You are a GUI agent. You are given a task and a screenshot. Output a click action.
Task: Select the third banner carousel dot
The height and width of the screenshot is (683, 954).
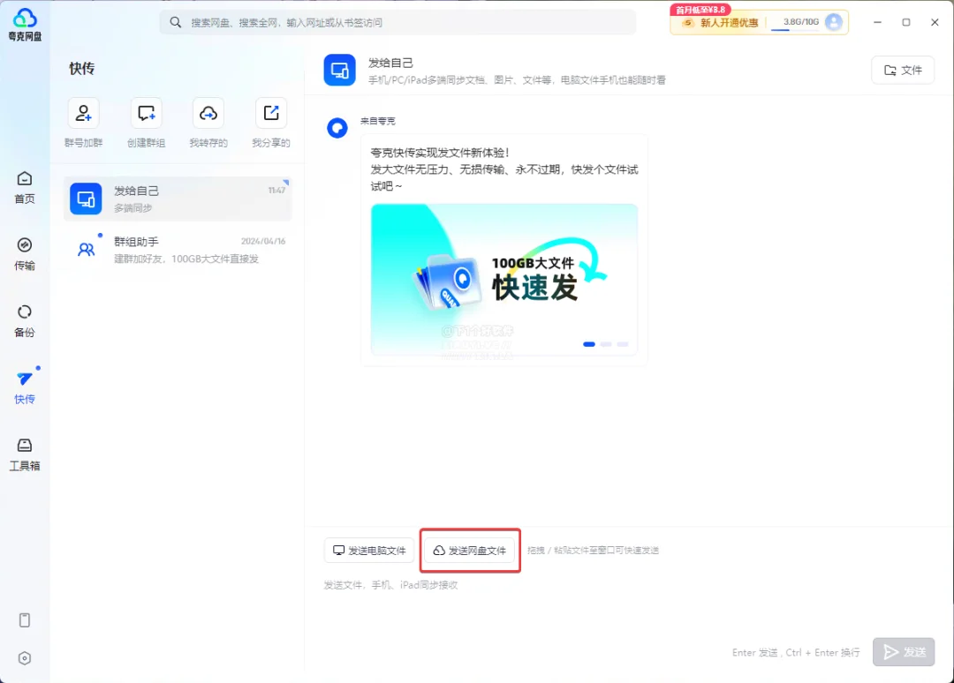tap(623, 344)
